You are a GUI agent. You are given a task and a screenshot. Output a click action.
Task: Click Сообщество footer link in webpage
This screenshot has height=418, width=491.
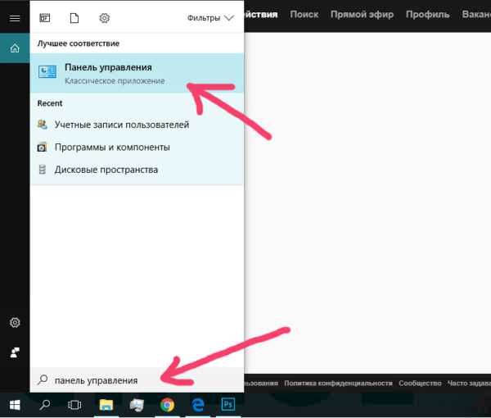coord(420,384)
